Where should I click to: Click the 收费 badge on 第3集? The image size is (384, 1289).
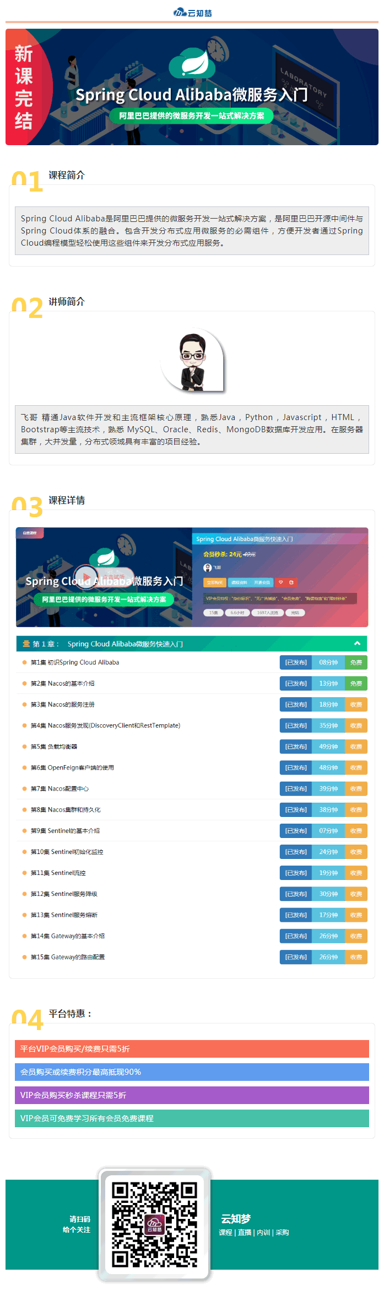(356, 704)
